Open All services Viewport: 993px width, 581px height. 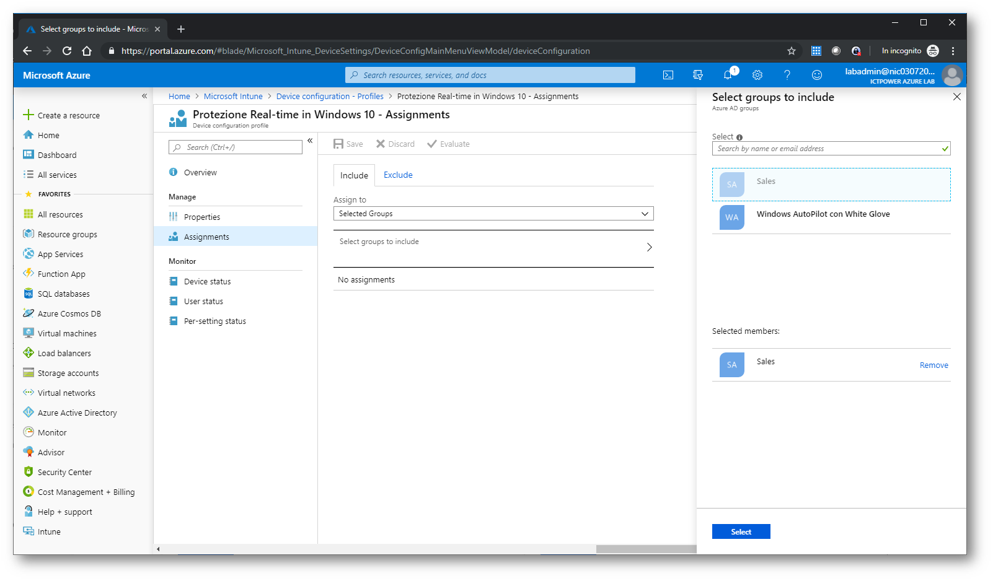50,175
